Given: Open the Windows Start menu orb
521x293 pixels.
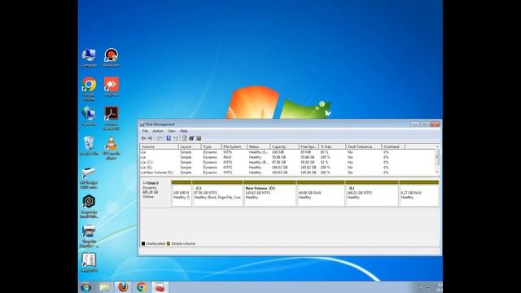Looking at the screenshot, I should (85, 287).
